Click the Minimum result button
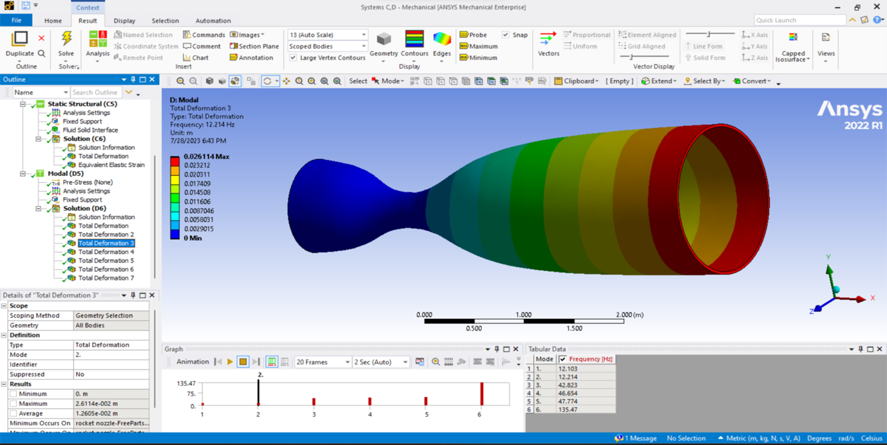This screenshot has width=887, height=445. (x=478, y=58)
